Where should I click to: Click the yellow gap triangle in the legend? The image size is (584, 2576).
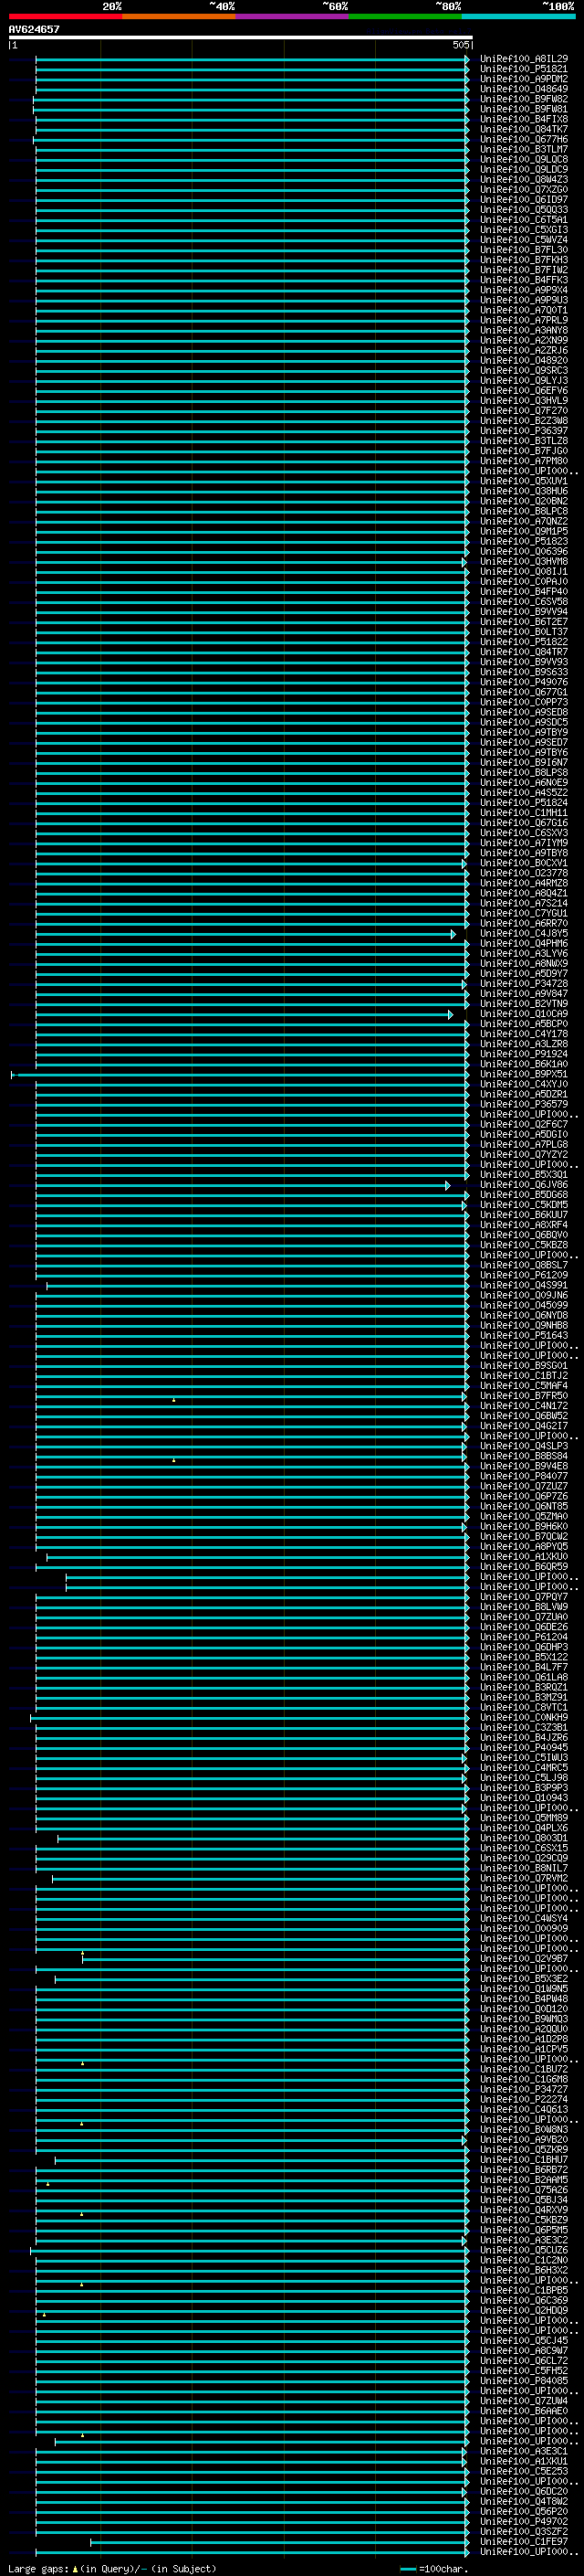[75, 2569]
